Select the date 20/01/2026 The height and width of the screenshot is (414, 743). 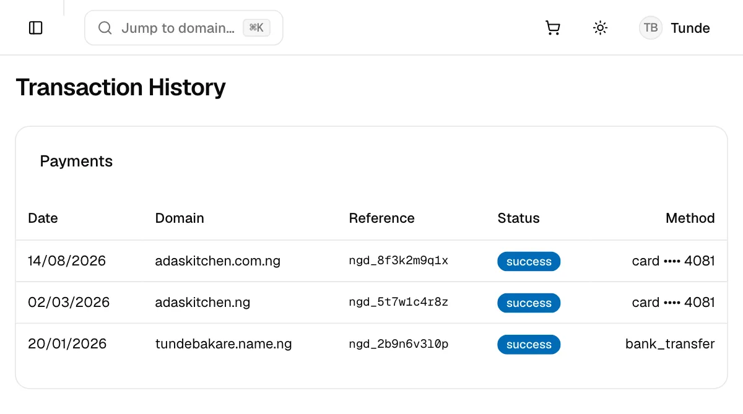coord(67,344)
